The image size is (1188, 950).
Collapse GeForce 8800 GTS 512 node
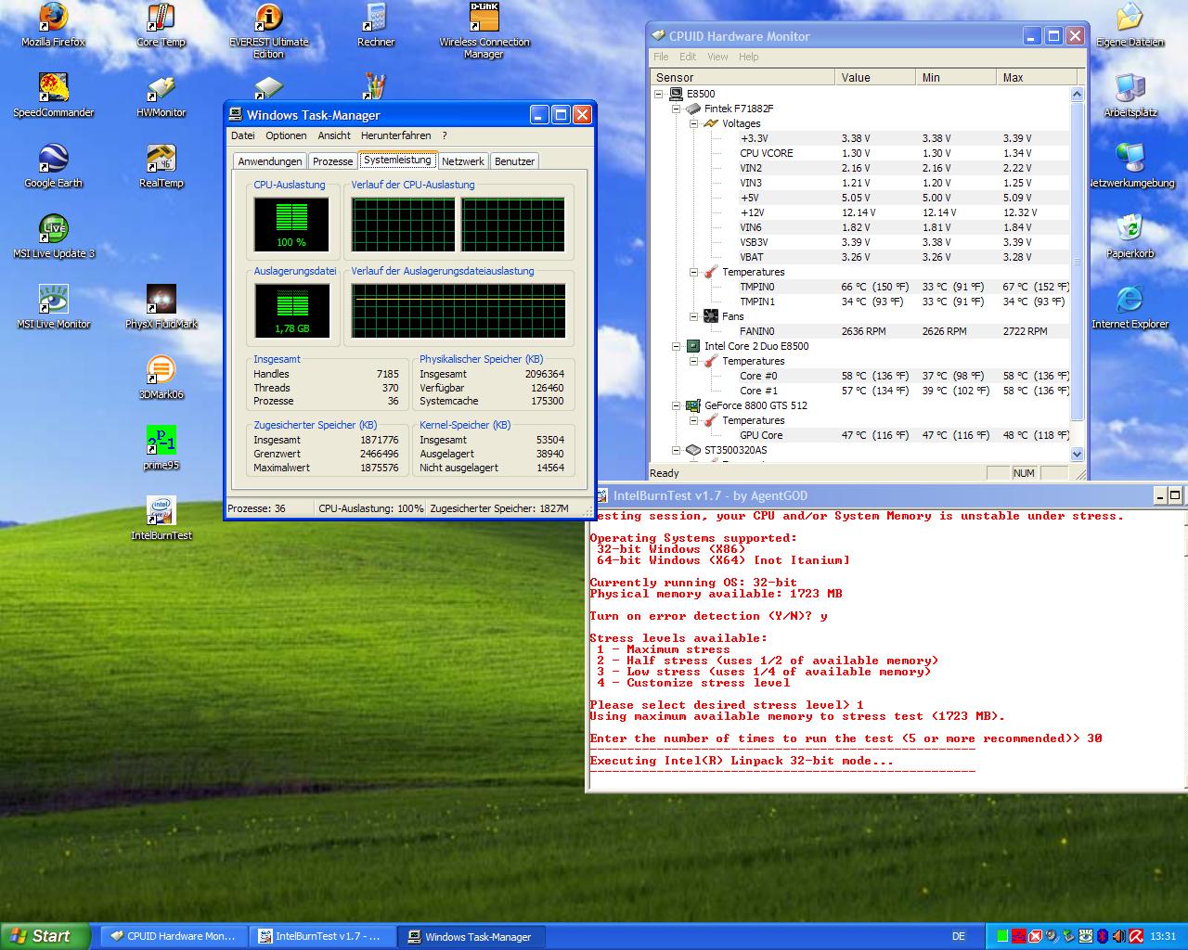point(677,405)
